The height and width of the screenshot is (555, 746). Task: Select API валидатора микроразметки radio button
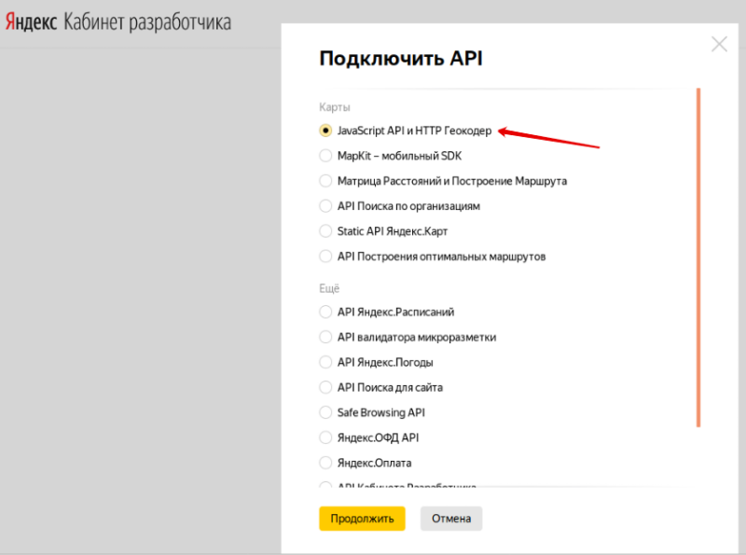325,337
